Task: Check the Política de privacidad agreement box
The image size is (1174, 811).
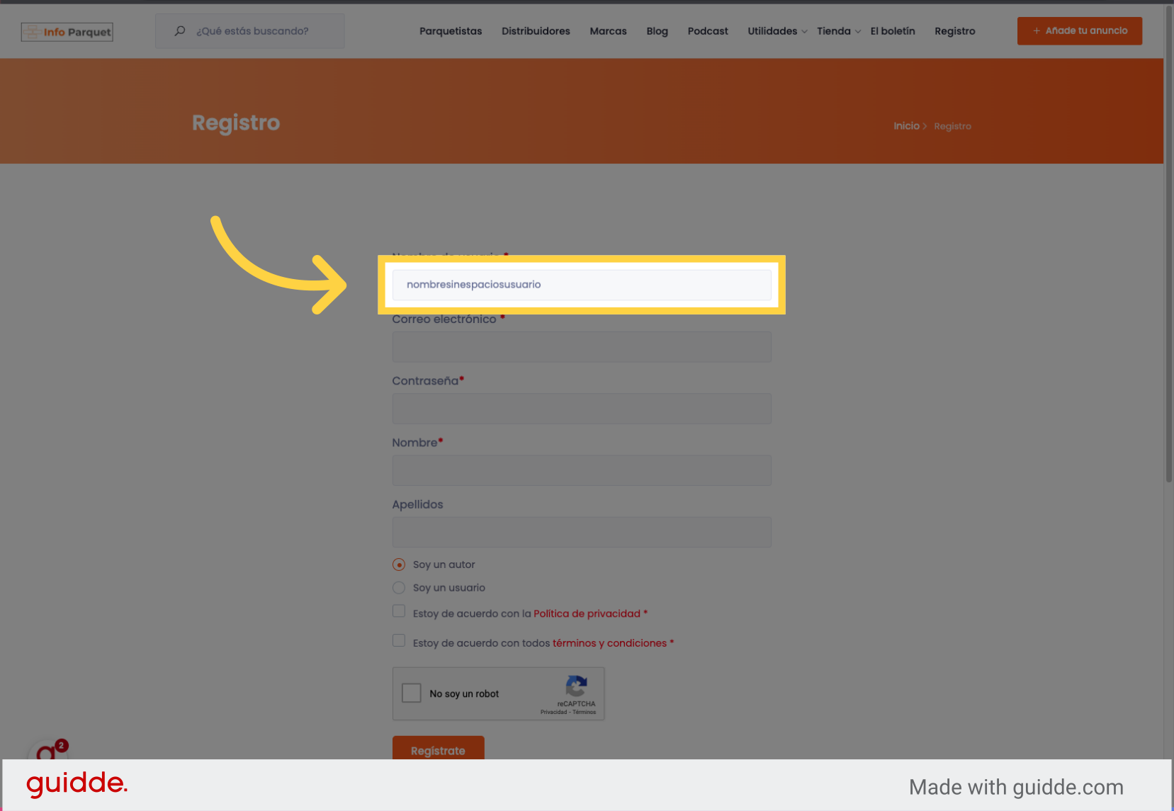Action: 399,611
